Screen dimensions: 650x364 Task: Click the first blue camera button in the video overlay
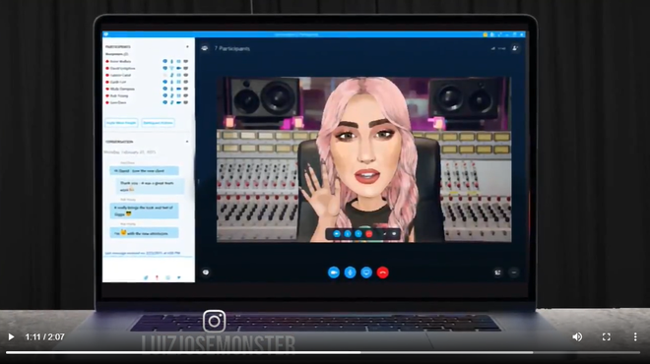coord(337,234)
